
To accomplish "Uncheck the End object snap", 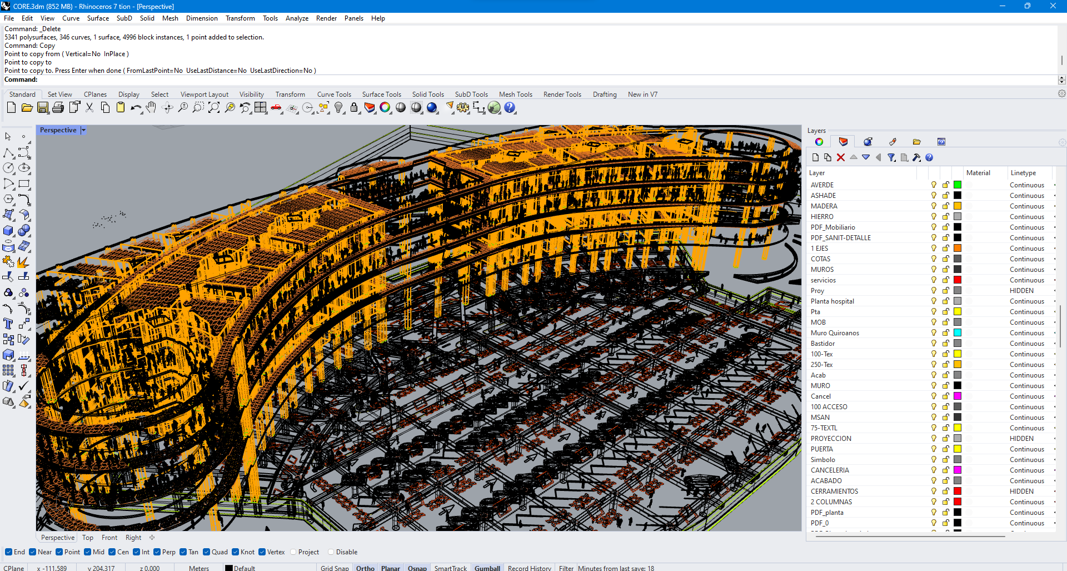I will click(x=9, y=552).
